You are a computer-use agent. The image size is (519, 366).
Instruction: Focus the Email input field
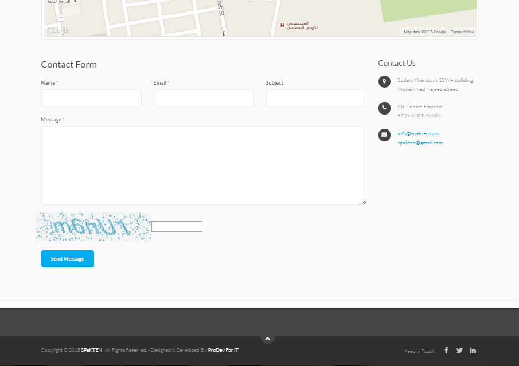(204, 98)
